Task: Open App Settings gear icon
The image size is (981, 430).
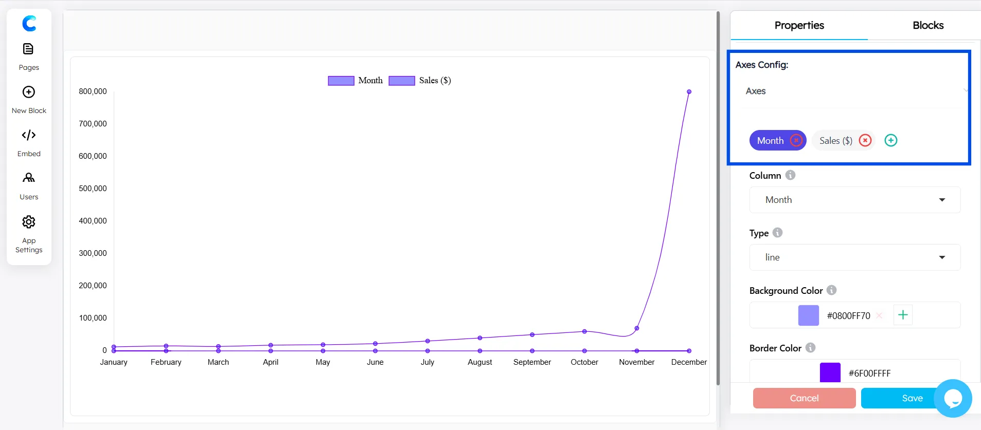Action: (x=29, y=222)
